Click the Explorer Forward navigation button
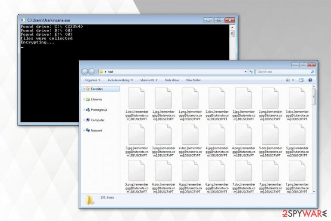 point(91,72)
